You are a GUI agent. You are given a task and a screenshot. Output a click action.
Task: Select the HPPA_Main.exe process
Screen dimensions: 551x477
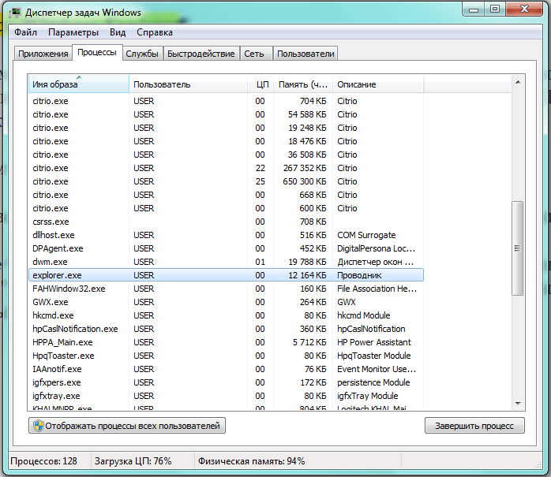click(226, 342)
